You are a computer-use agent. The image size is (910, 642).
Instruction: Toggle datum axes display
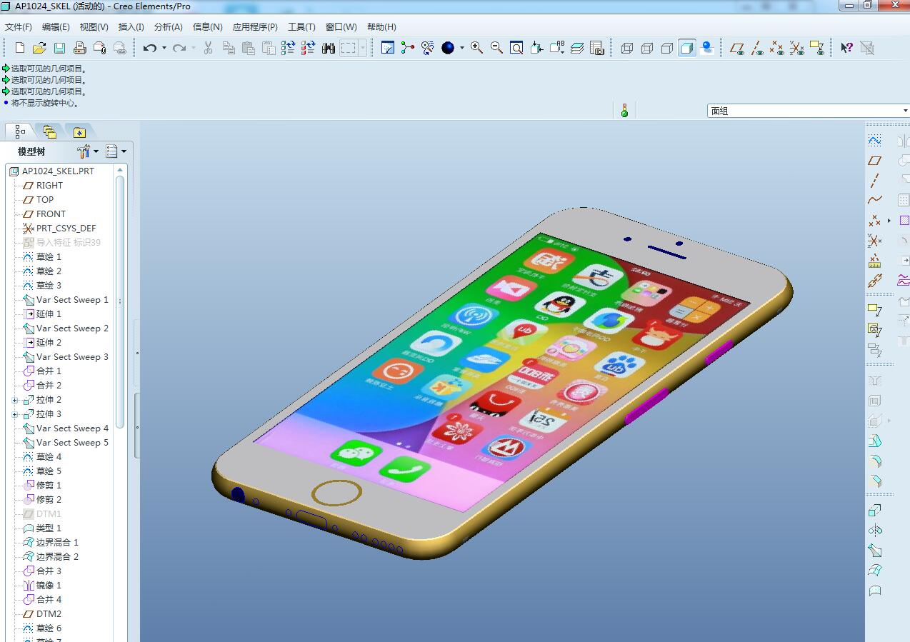point(757,48)
